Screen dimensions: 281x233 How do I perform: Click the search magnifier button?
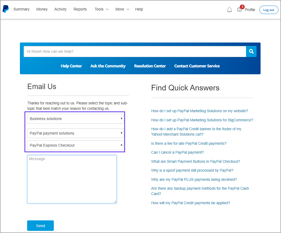251,51
